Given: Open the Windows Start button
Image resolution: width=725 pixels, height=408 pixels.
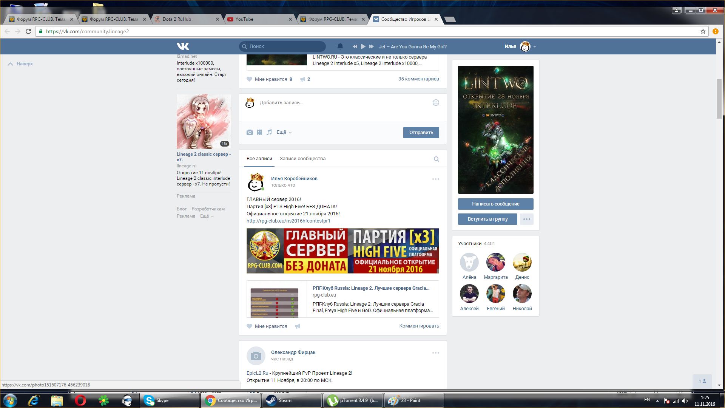Looking at the screenshot, I should [10, 400].
